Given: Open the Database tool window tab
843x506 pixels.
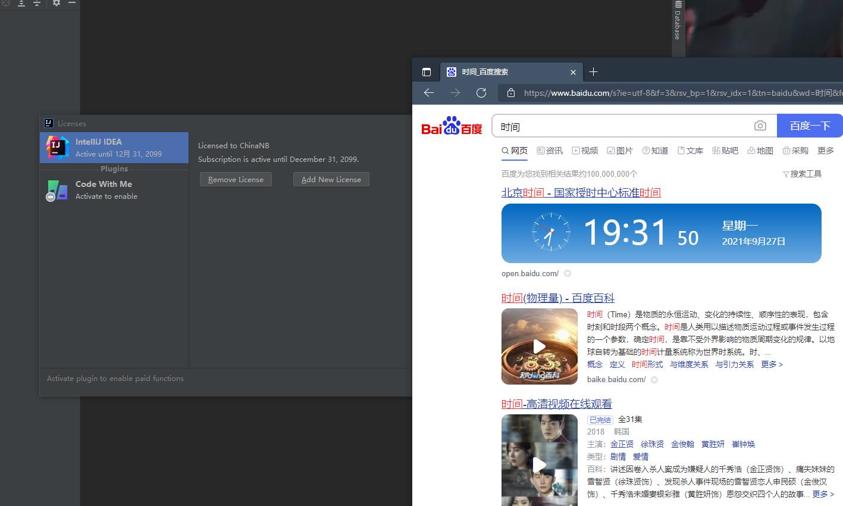Looking at the screenshot, I should pos(678,21).
